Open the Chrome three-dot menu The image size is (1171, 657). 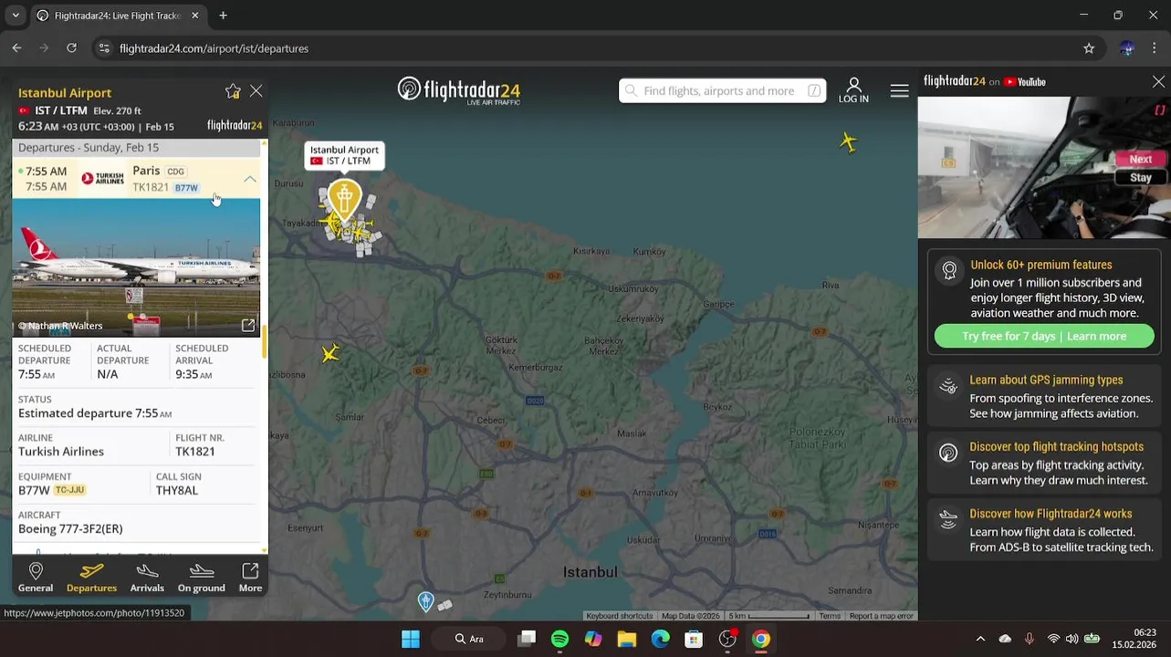pos(1155,48)
